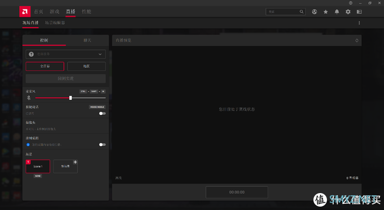This screenshot has width=384, height=210.
Task: Enable the record desktop toggle
Action: coord(102,145)
